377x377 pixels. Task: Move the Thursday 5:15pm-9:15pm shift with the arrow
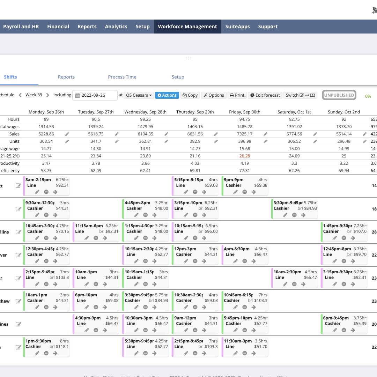coord(204,192)
